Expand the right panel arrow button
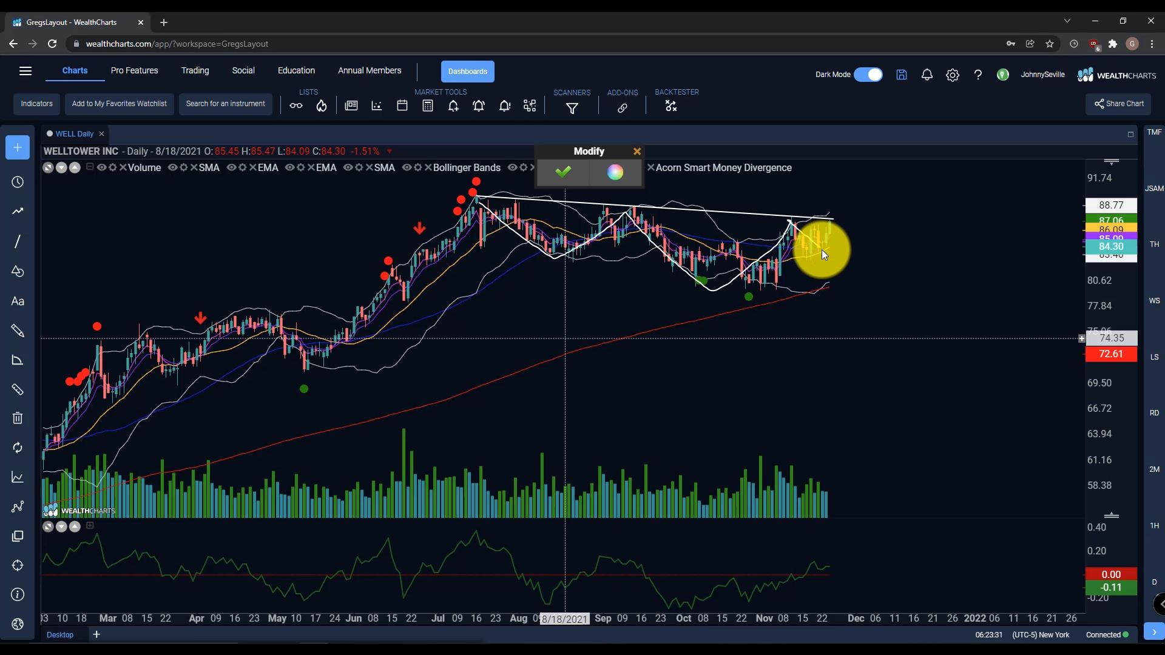 [1154, 631]
